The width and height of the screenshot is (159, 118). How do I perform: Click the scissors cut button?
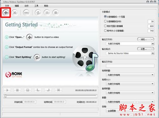[x=59, y=90]
